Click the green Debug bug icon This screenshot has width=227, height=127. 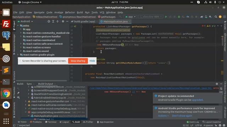coord(179,17)
